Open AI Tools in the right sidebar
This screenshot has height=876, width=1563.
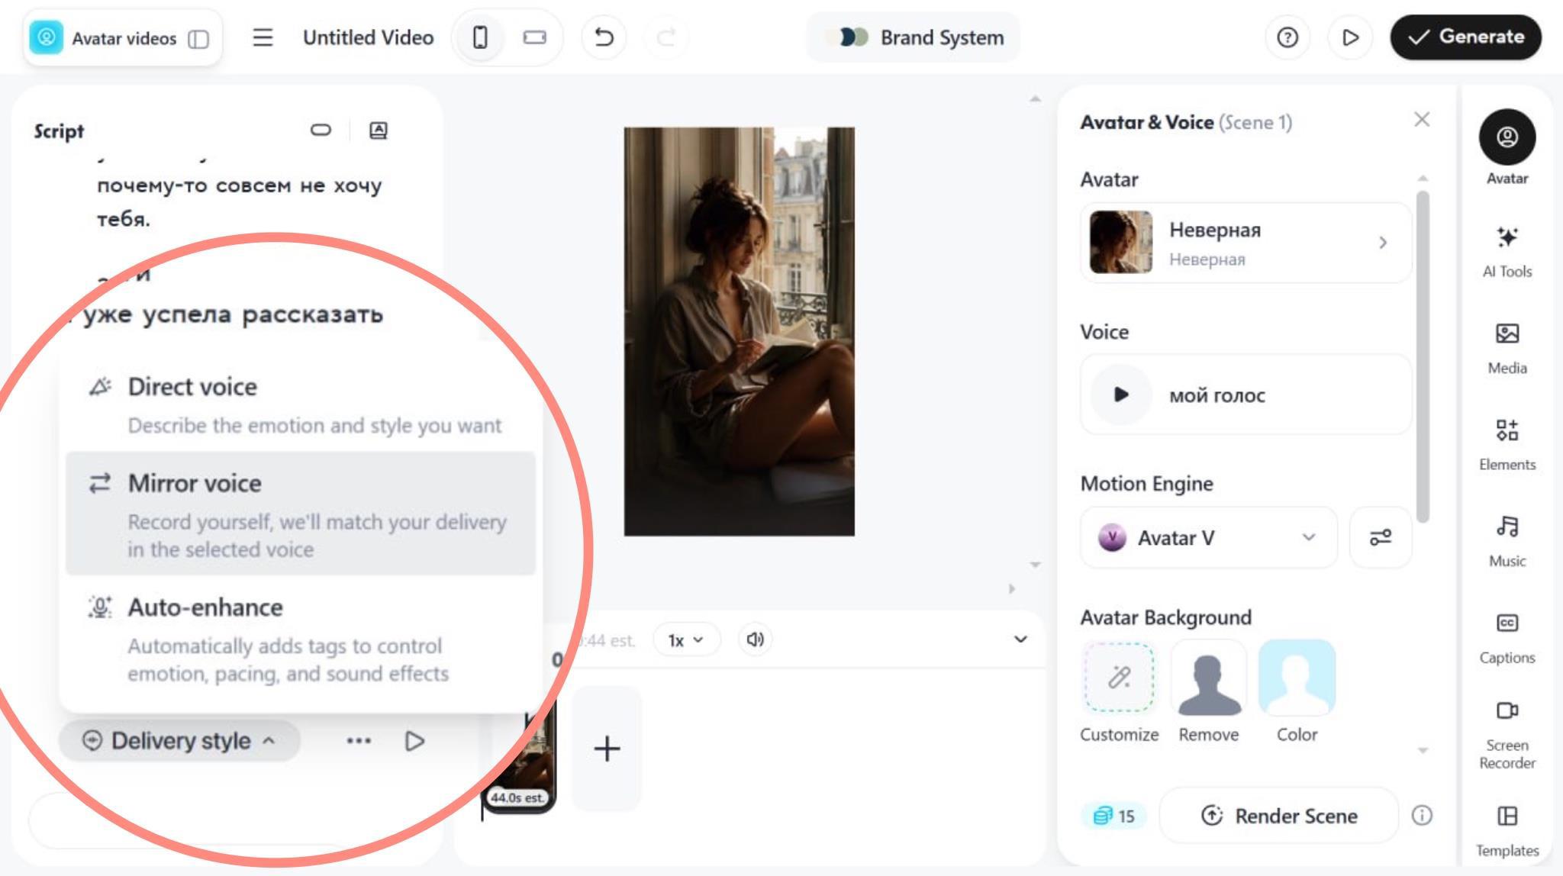(x=1507, y=251)
